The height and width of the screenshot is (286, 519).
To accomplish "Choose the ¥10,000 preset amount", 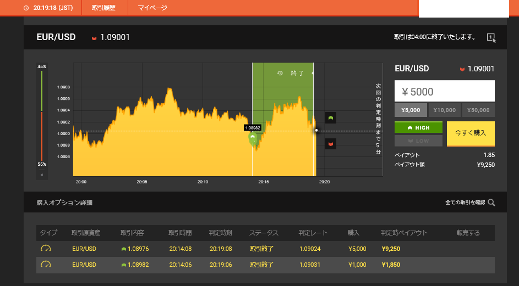I will tap(445, 110).
